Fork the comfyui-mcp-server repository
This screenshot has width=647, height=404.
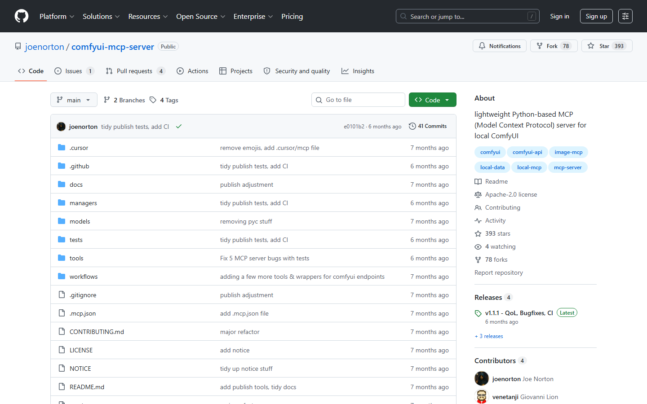[x=554, y=46]
